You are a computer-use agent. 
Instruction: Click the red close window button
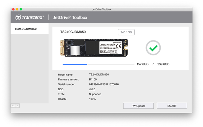pyautogui.click(x=13, y=9)
